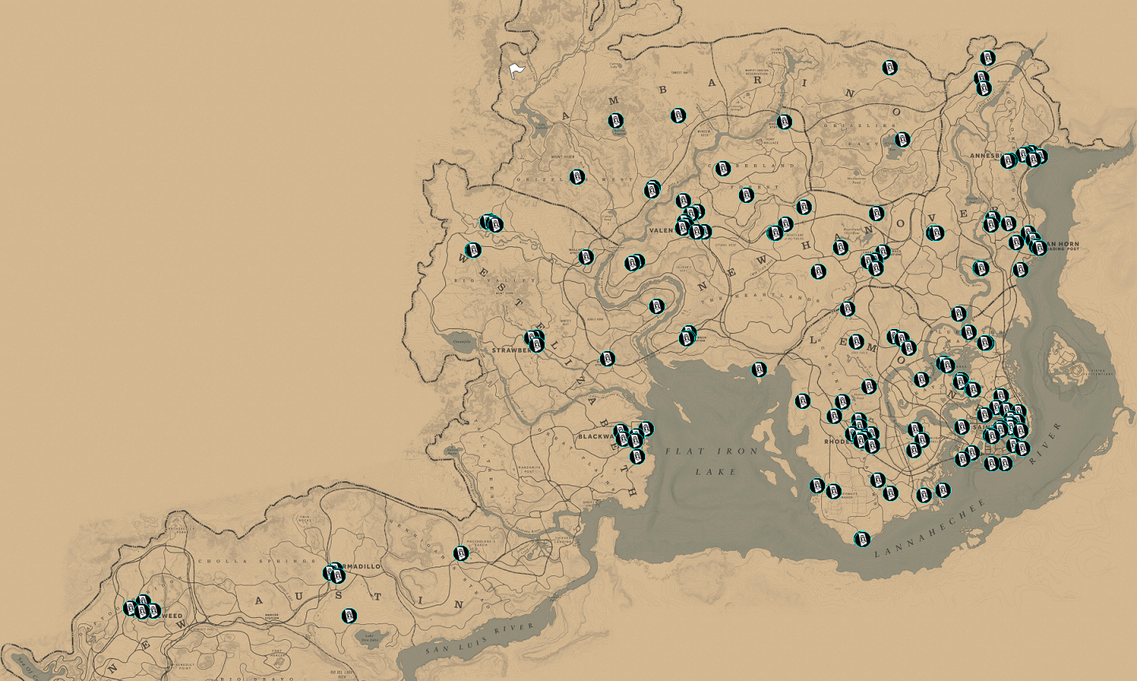The width and height of the screenshot is (1137, 681).
Task: Select the Fort Wallace label
Action: tap(769, 141)
